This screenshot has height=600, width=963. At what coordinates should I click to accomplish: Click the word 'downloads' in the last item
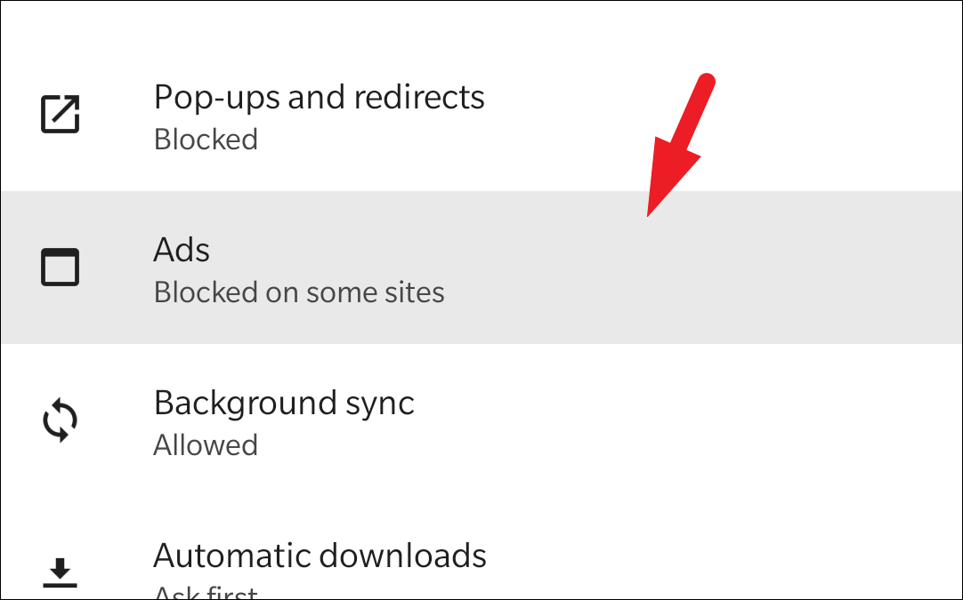pos(403,556)
